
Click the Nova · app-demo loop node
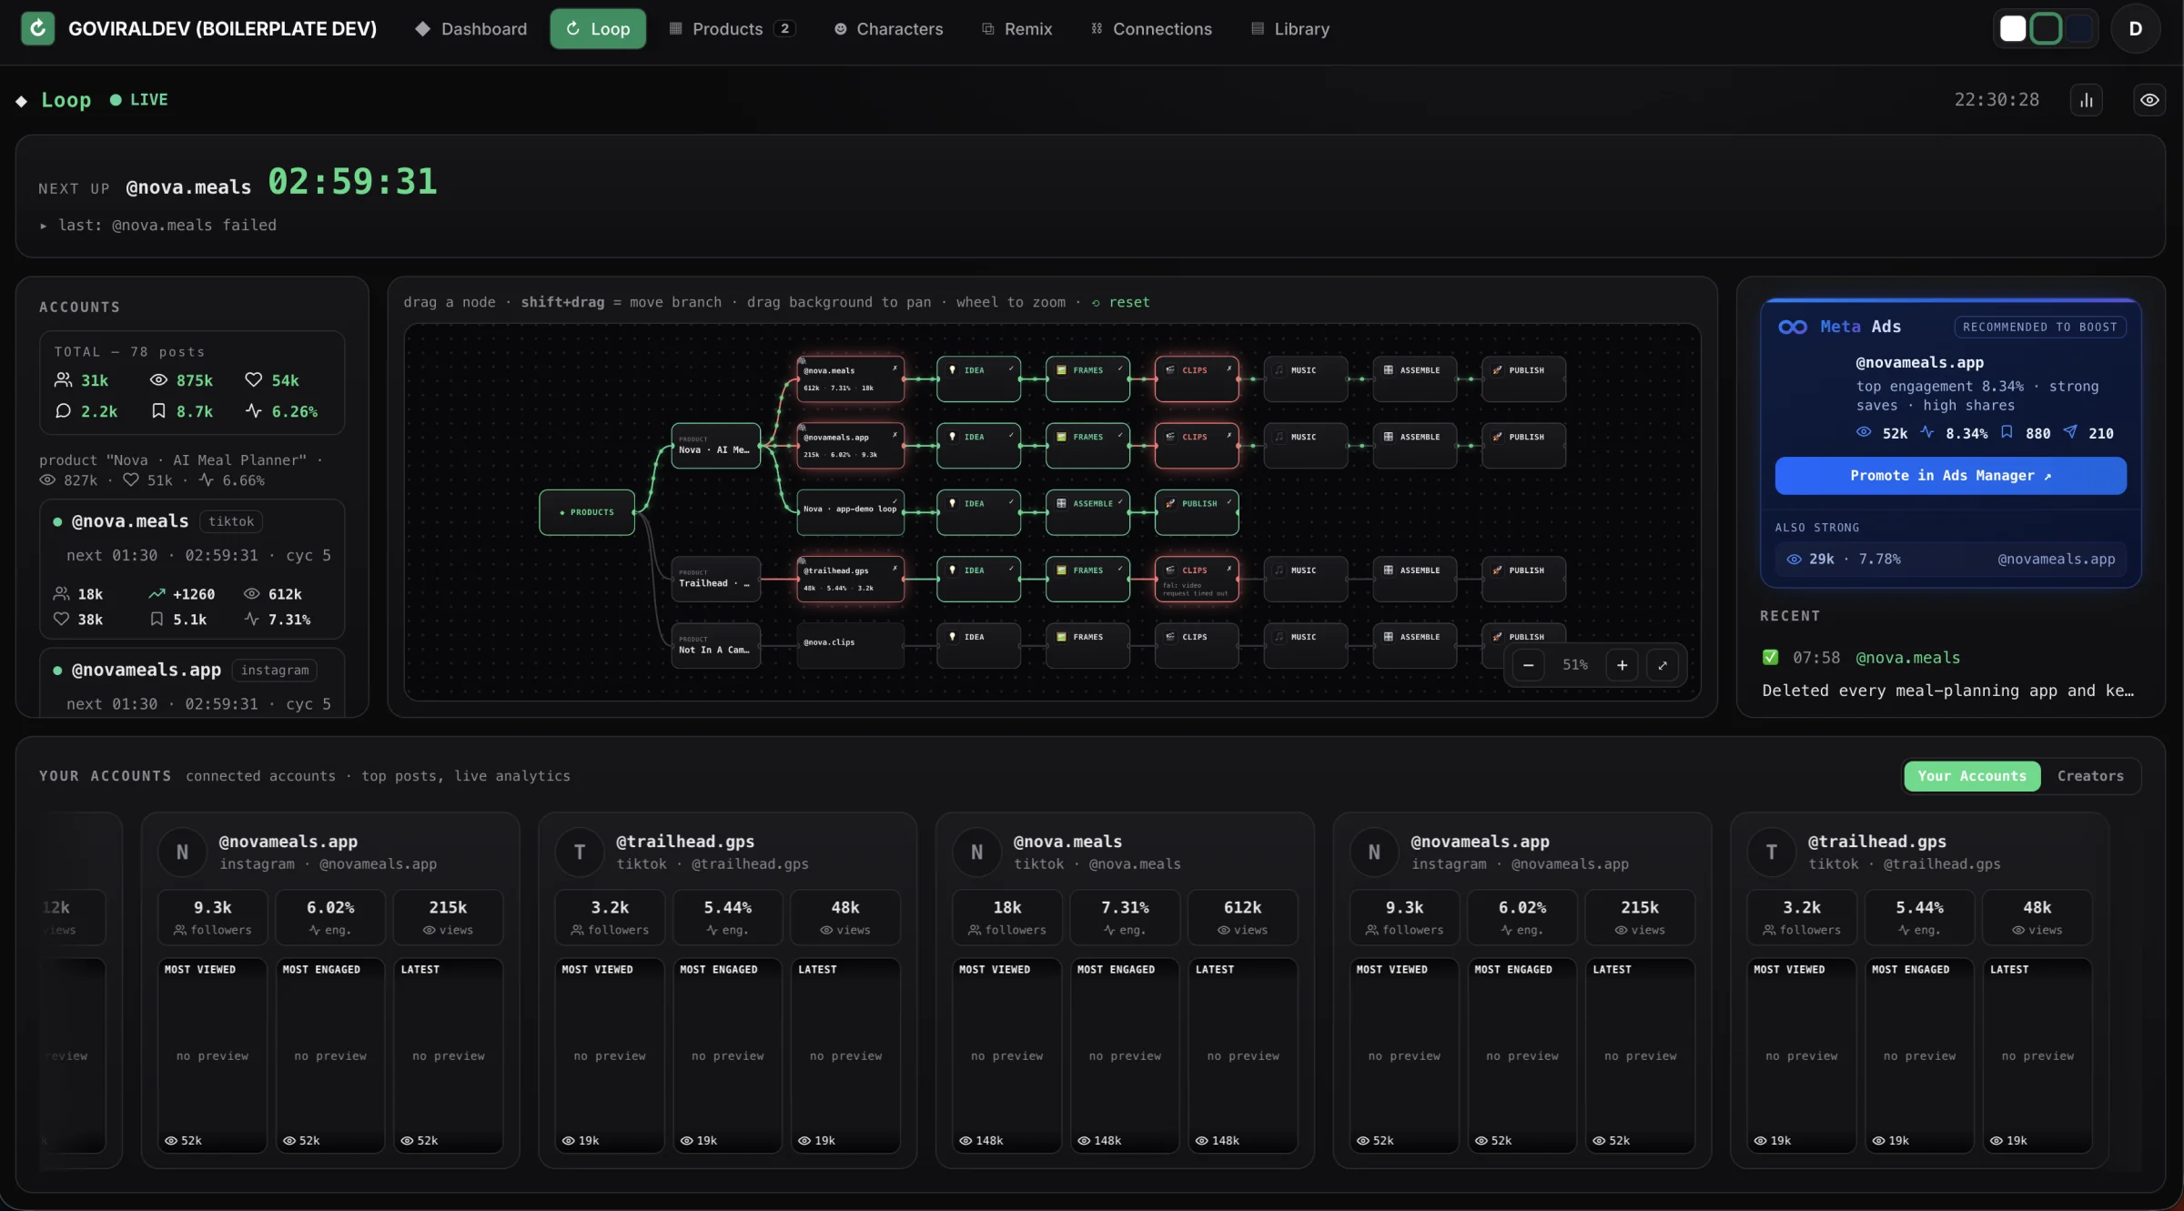[x=851, y=512]
